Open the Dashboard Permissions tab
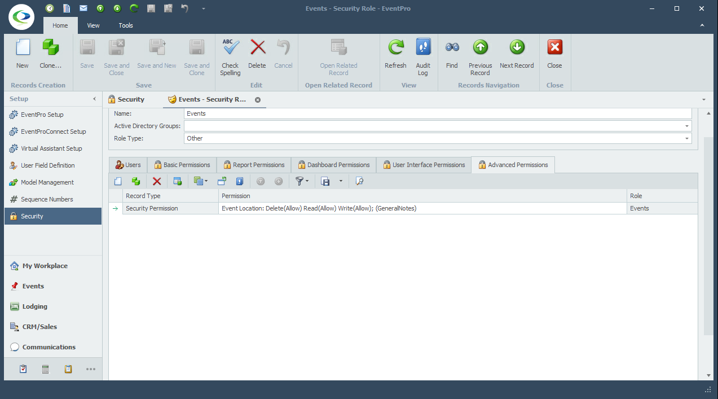 333,165
